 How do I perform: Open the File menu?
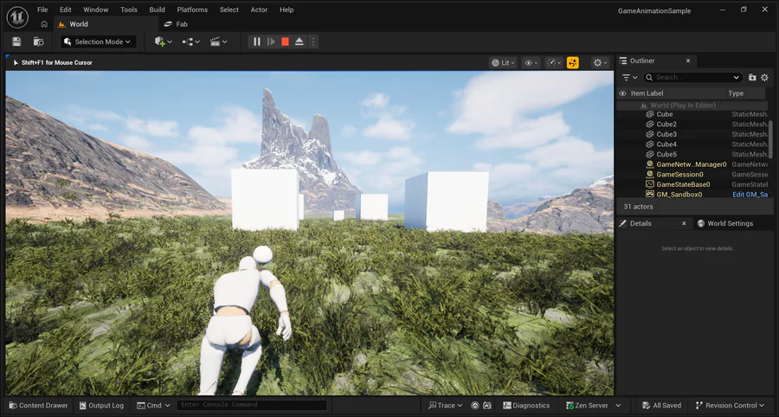42,10
